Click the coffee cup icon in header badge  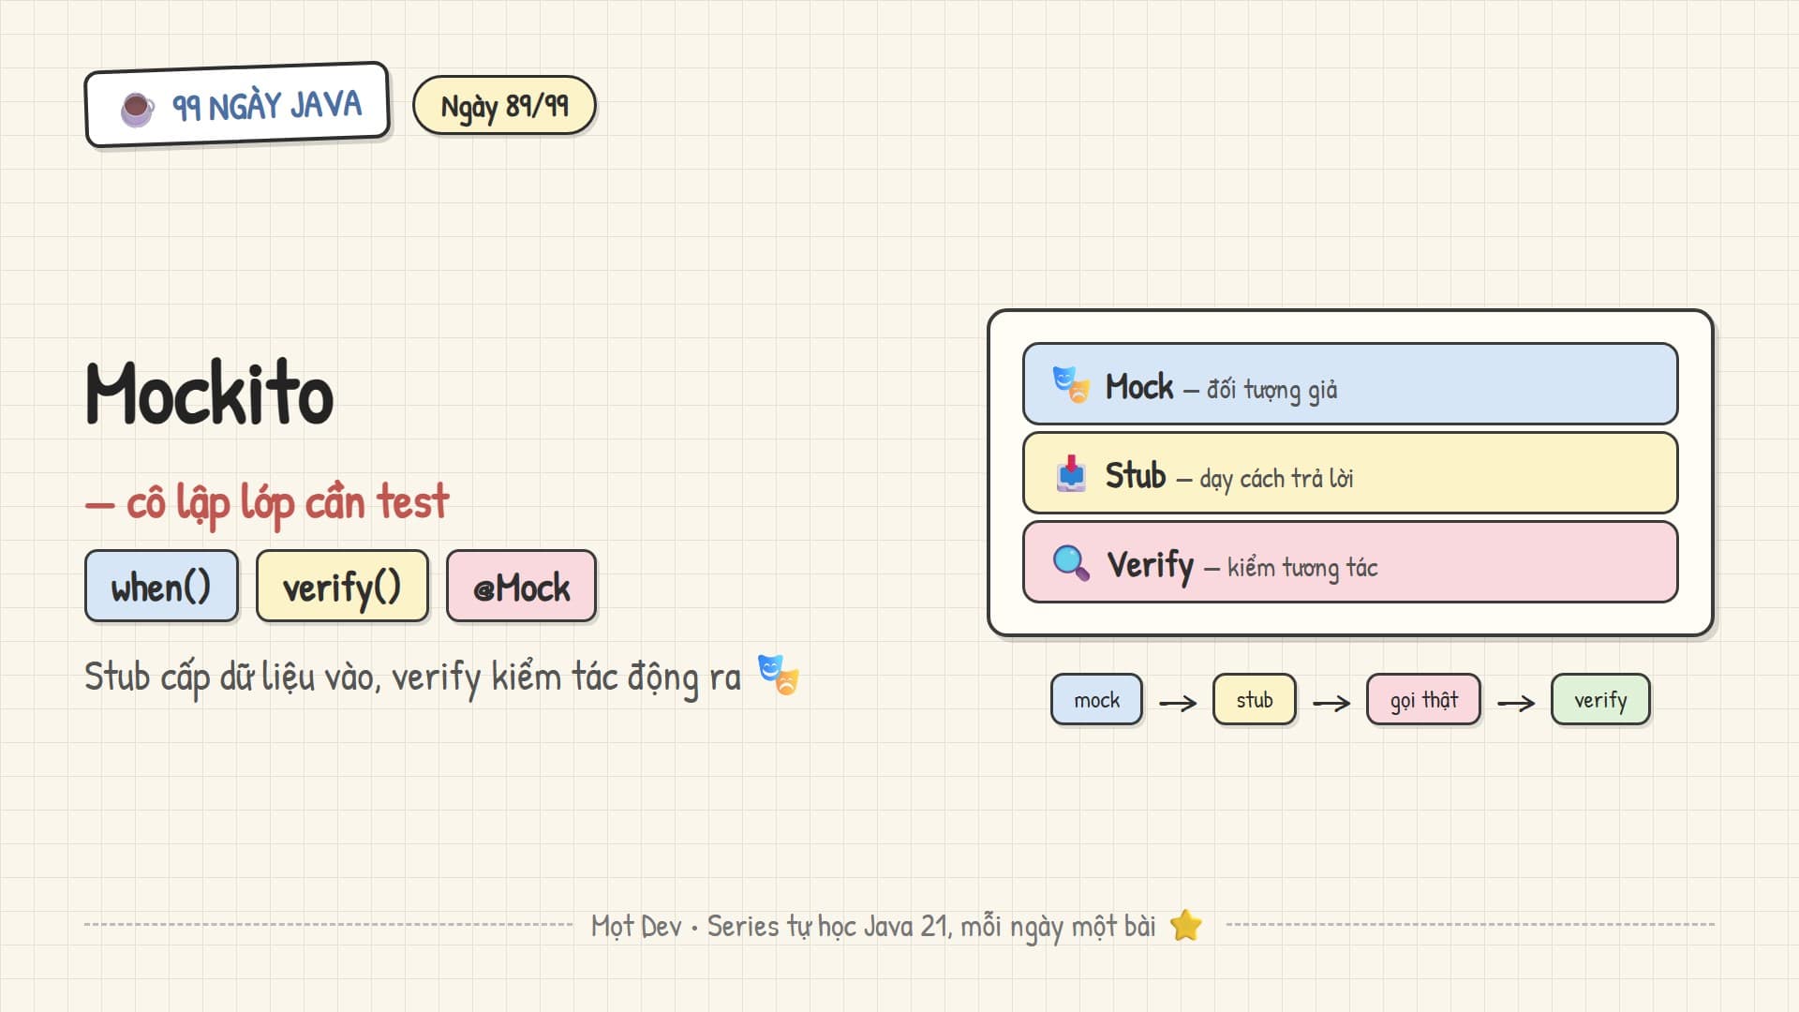(138, 110)
